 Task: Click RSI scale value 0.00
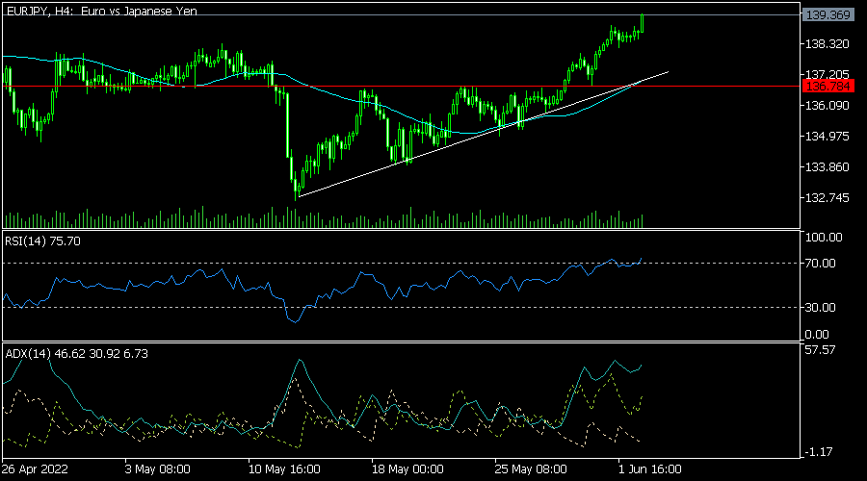tap(817, 335)
